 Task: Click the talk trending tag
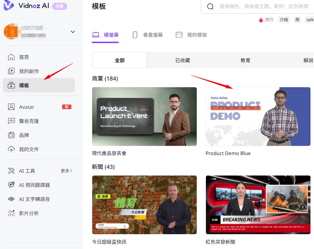310,20
